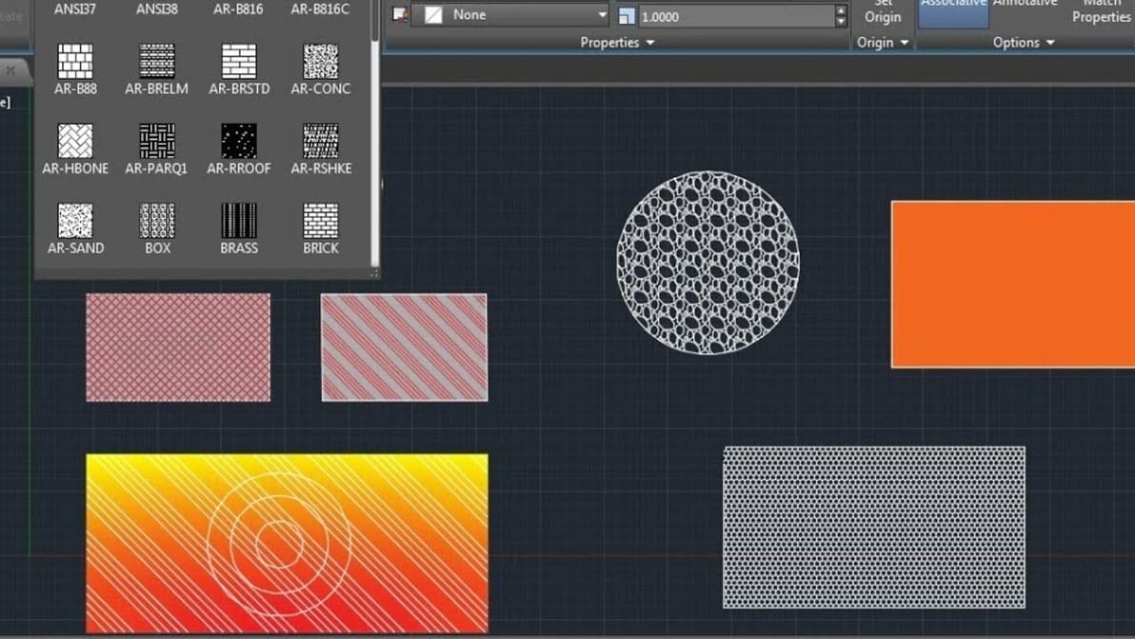
Task: Open the hatch background color dropdown
Action: point(602,15)
